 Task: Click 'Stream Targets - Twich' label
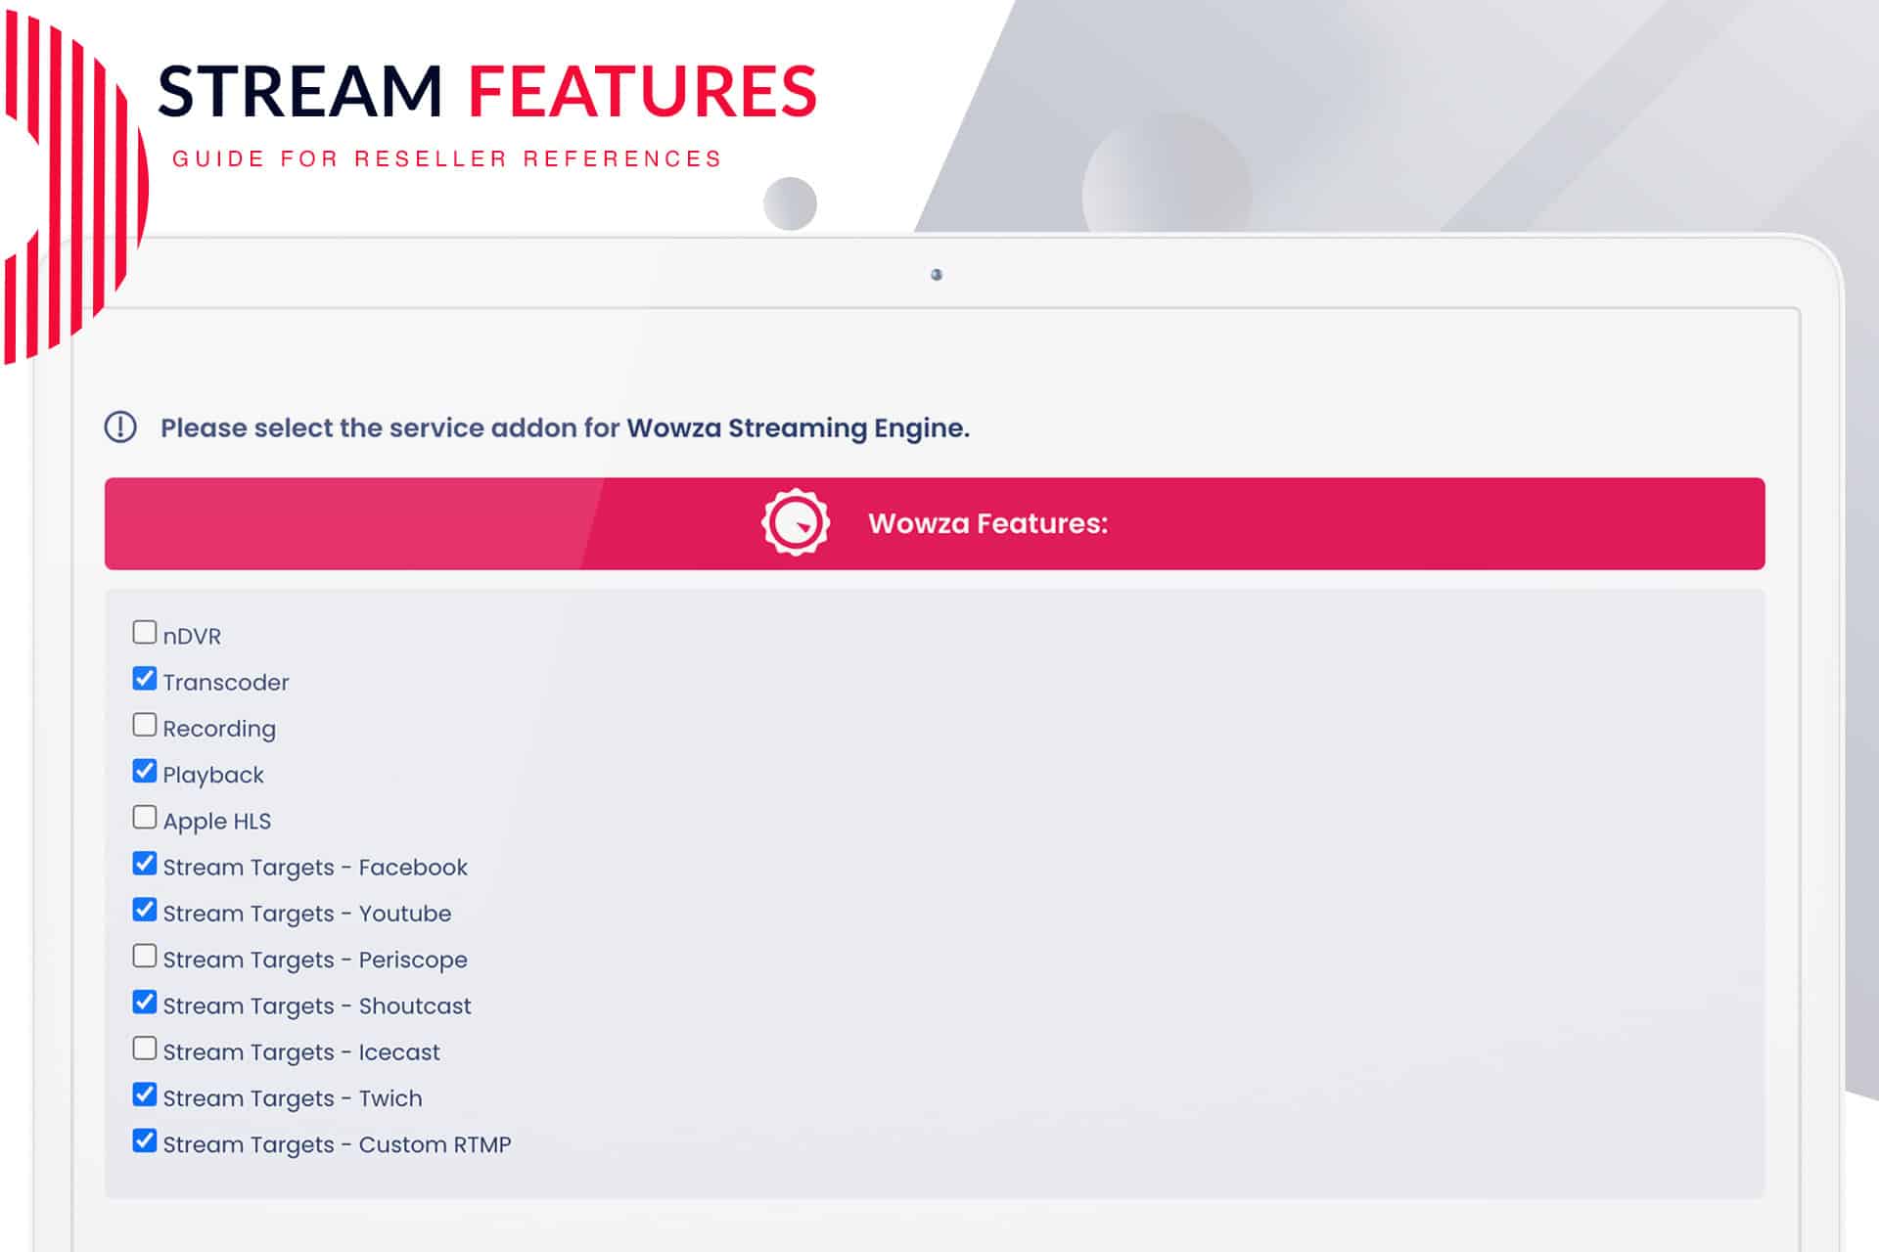(293, 1098)
